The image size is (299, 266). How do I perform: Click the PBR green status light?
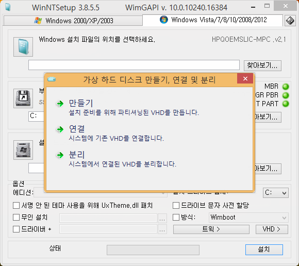(x=286, y=95)
